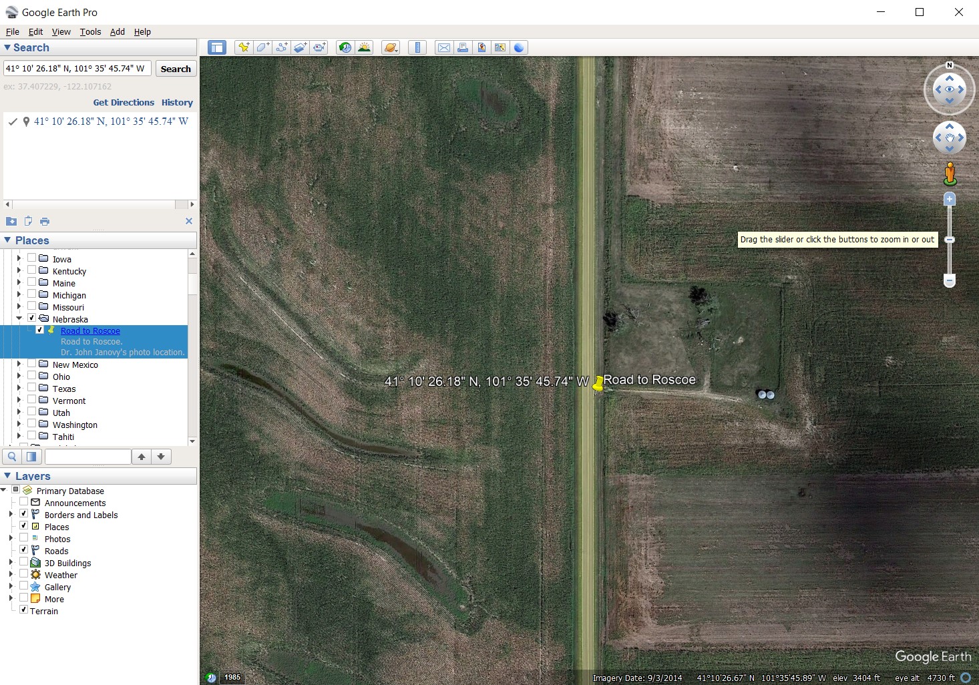This screenshot has height=685, width=979.
Task: Select the Add Polygon tool
Action: point(262,47)
